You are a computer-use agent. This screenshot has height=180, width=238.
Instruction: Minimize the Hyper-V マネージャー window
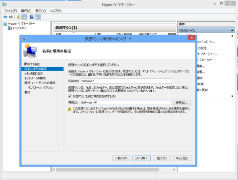point(215,3)
